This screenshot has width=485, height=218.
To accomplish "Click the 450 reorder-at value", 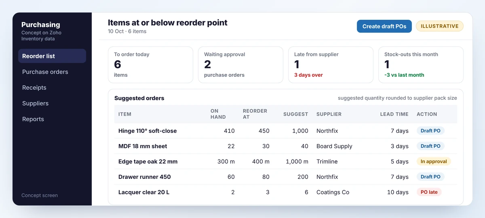I will (x=264, y=131).
